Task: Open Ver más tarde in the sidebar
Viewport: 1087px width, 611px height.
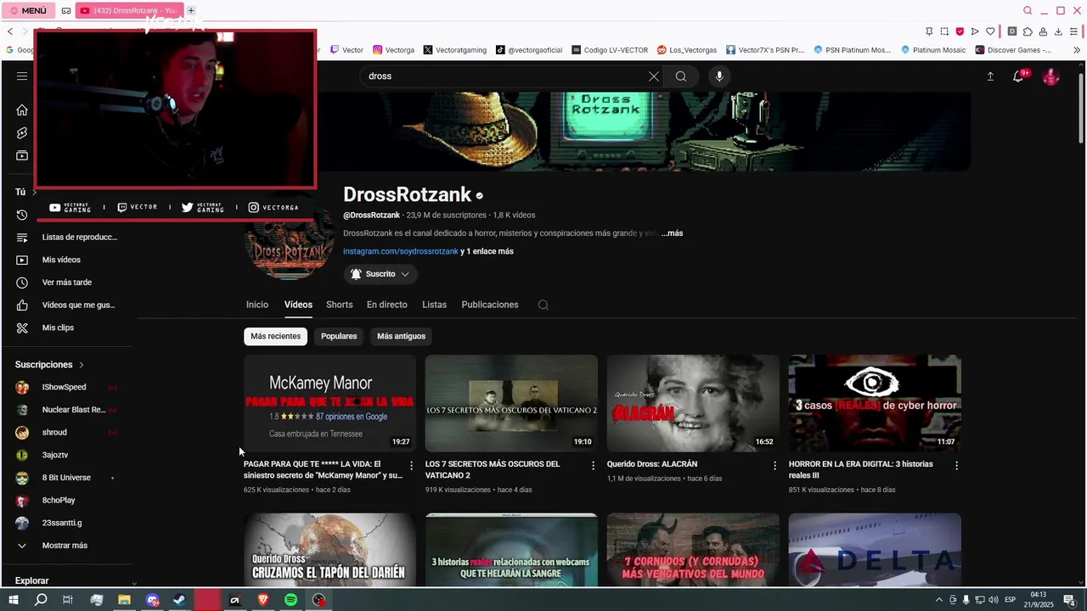Action: coord(68,283)
